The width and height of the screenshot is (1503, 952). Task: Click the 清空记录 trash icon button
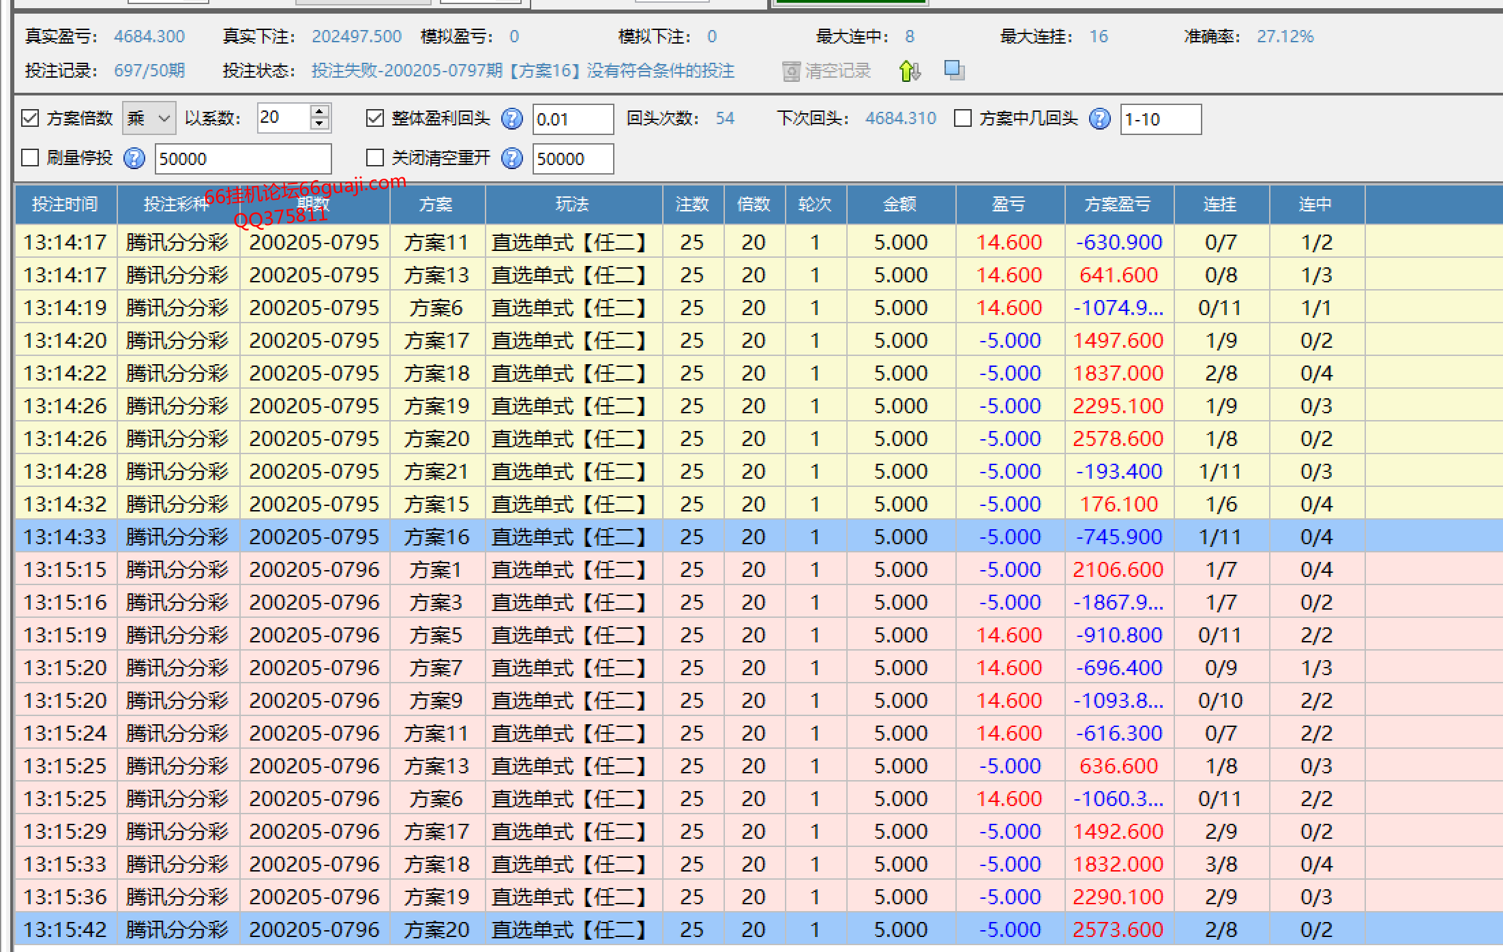(827, 71)
